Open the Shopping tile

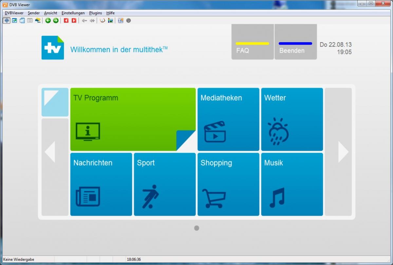228,184
